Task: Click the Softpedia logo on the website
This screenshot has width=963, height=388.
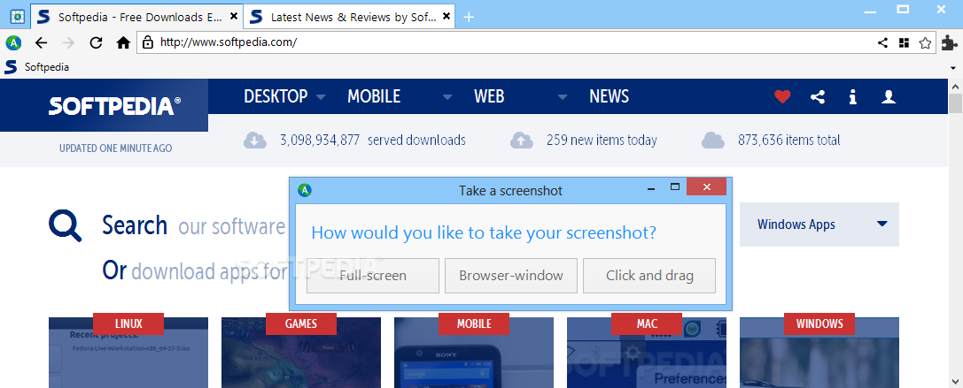Action: pos(115,106)
